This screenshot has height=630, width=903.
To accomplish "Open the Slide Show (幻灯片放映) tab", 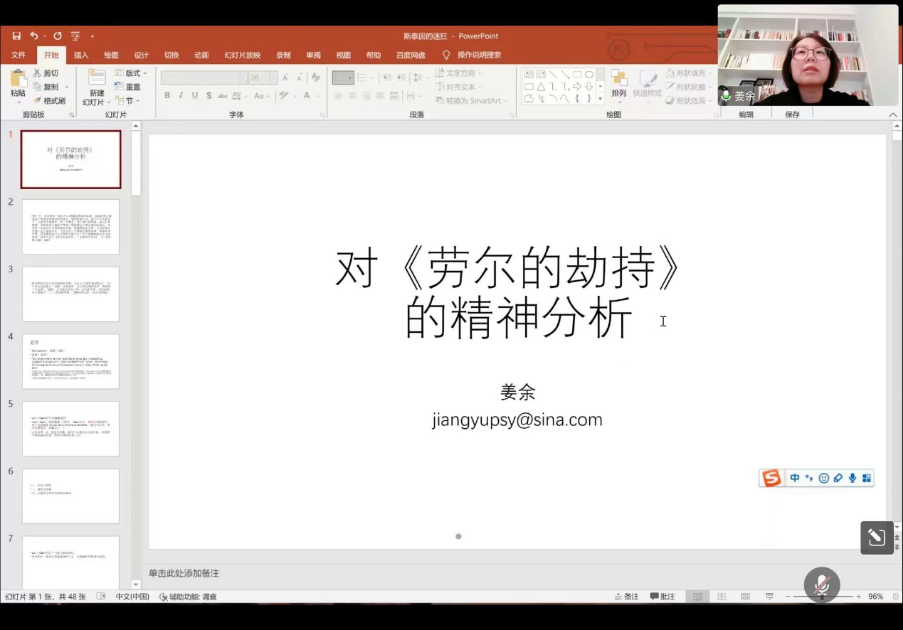I will (x=242, y=55).
